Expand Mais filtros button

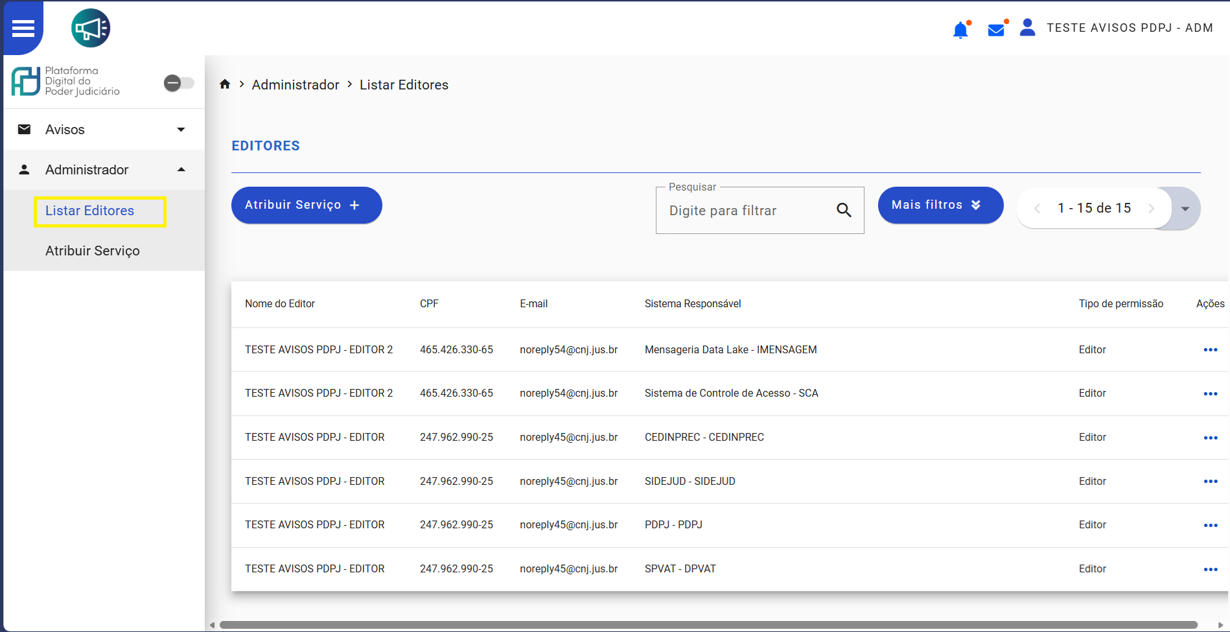tap(940, 205)
